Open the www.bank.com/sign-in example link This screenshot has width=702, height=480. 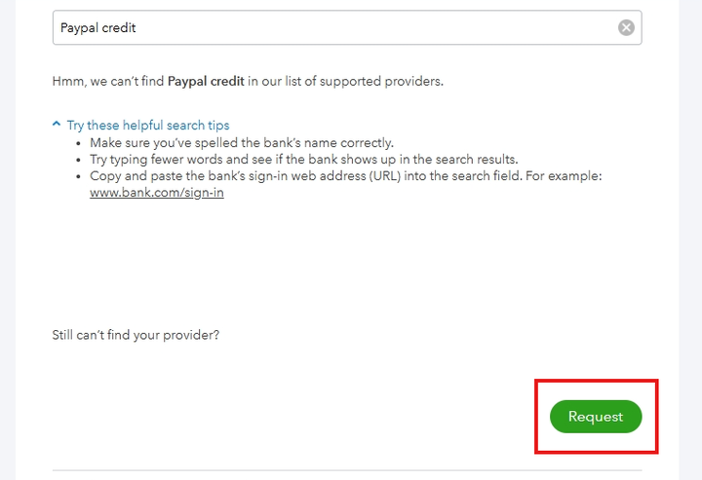(157, 193)
